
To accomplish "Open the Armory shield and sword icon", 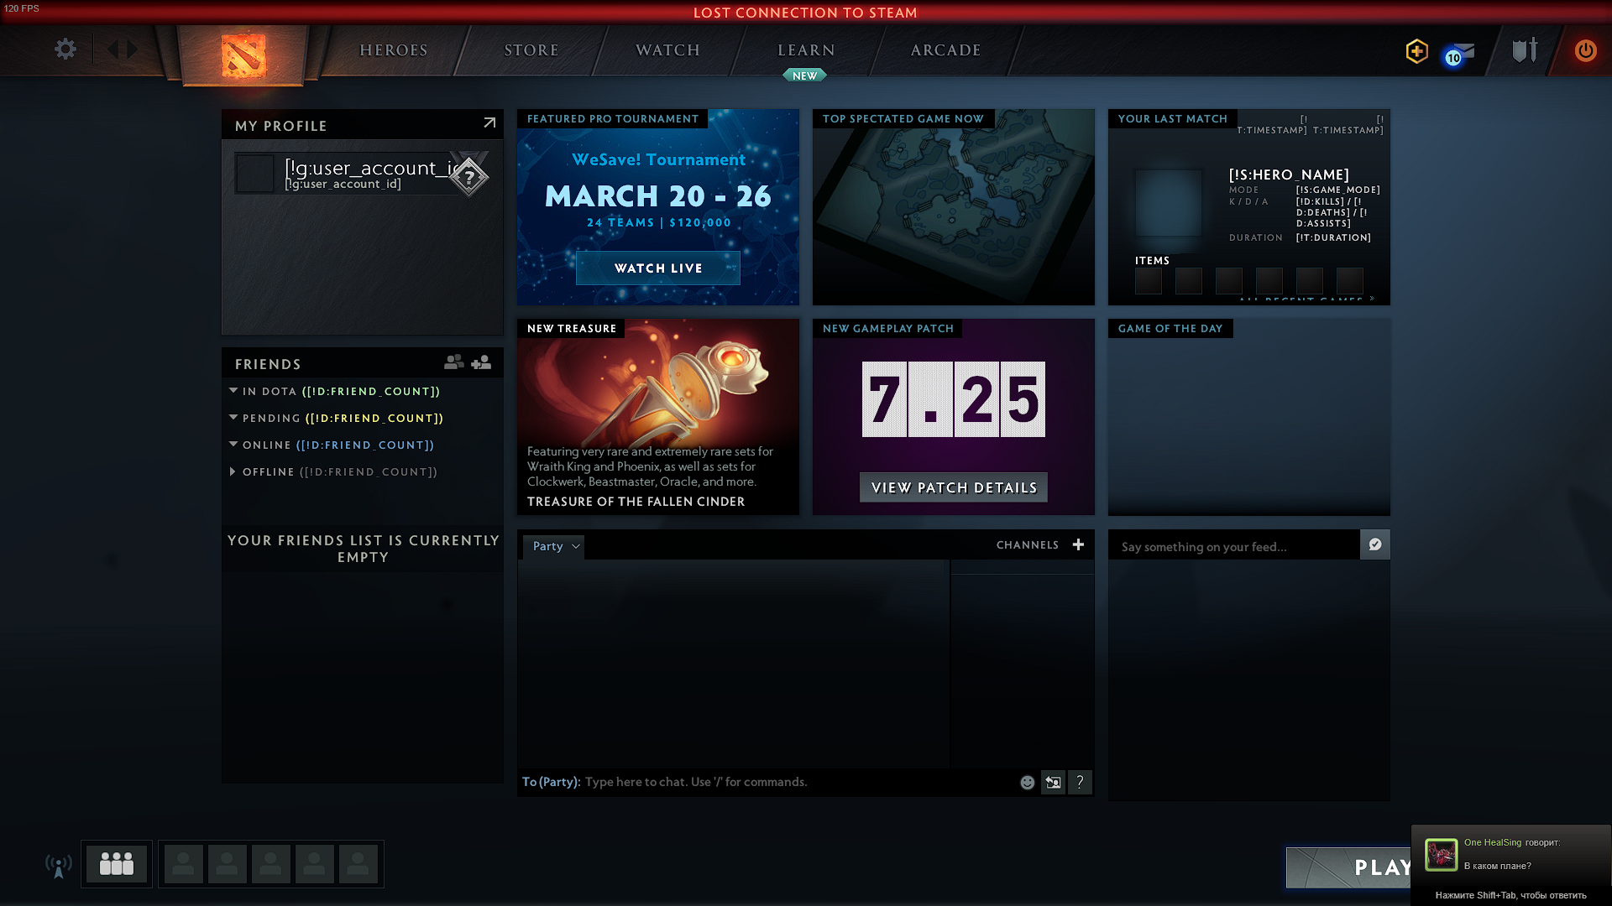I will 1525,50.
